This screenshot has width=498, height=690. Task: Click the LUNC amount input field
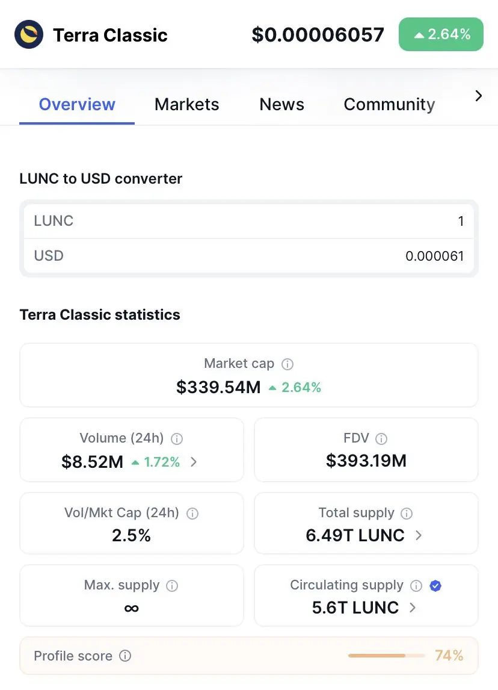tap(249, 221)
